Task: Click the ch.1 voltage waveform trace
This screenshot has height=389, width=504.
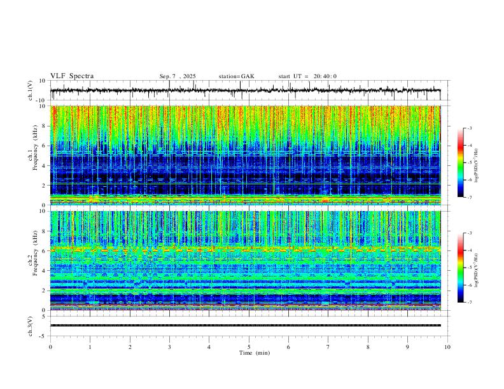Action: tap(245, 90)
